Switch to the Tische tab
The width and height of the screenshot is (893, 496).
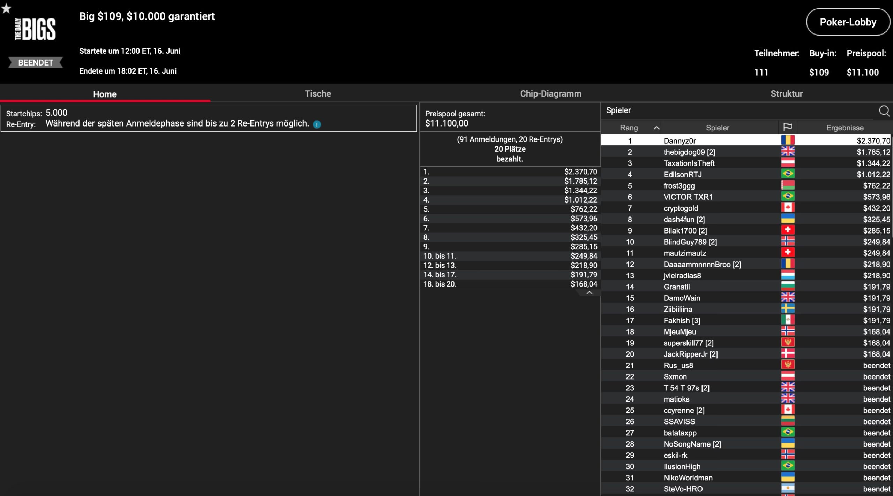coord(318,93)
